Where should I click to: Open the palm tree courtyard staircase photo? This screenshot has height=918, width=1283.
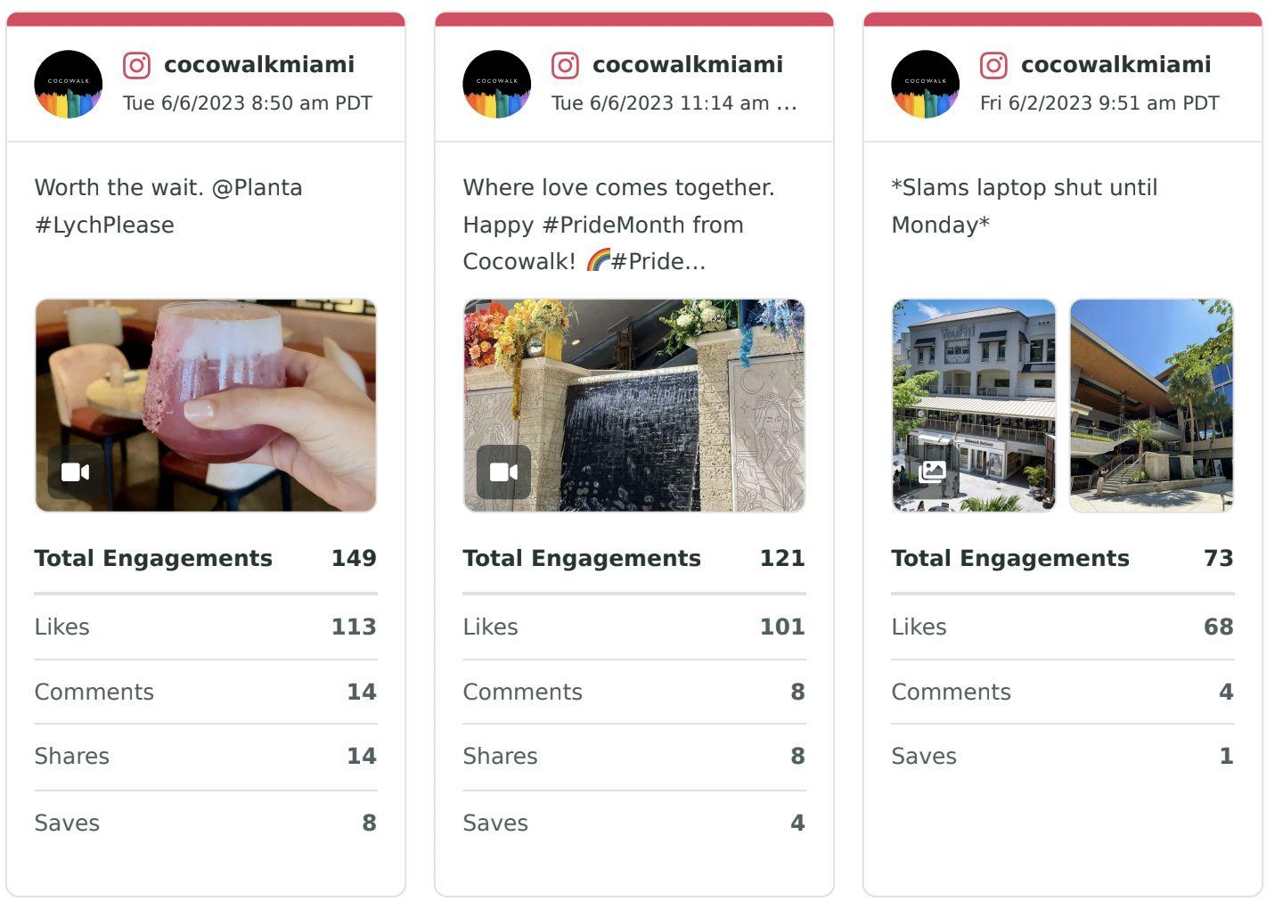point(1151,406)
